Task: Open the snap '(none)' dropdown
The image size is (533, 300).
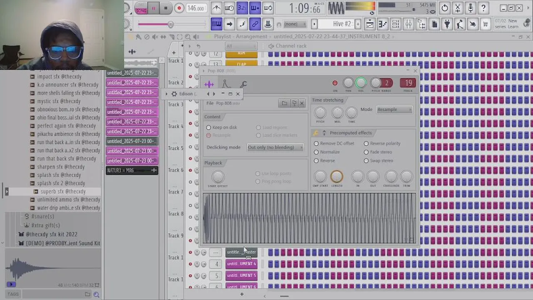Action: pos(294,24)
